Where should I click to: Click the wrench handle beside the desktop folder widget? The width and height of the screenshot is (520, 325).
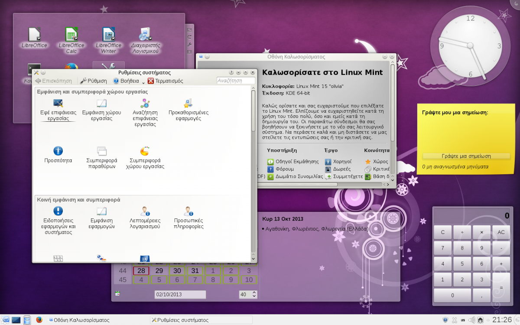[189, 44]
